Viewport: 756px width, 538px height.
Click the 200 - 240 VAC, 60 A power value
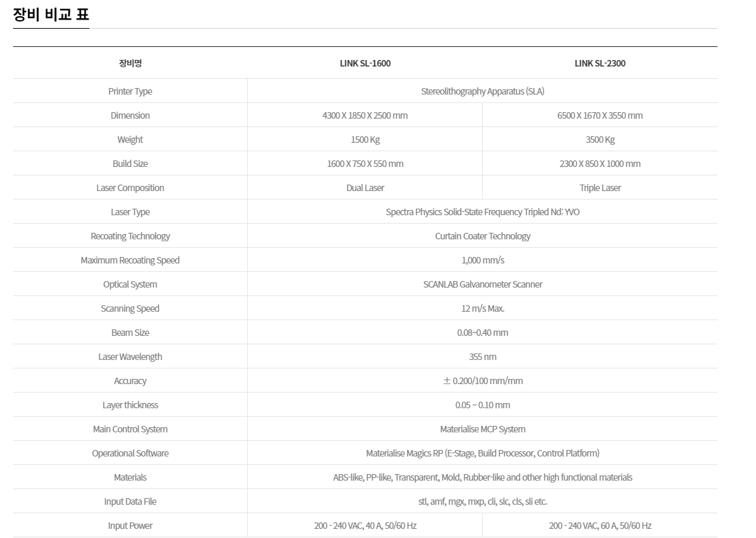click(599, 526)
